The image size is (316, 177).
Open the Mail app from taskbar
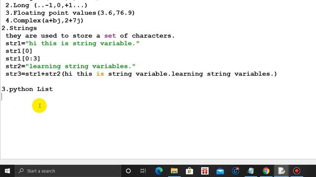pyautogui.click(x=220, y=171)
